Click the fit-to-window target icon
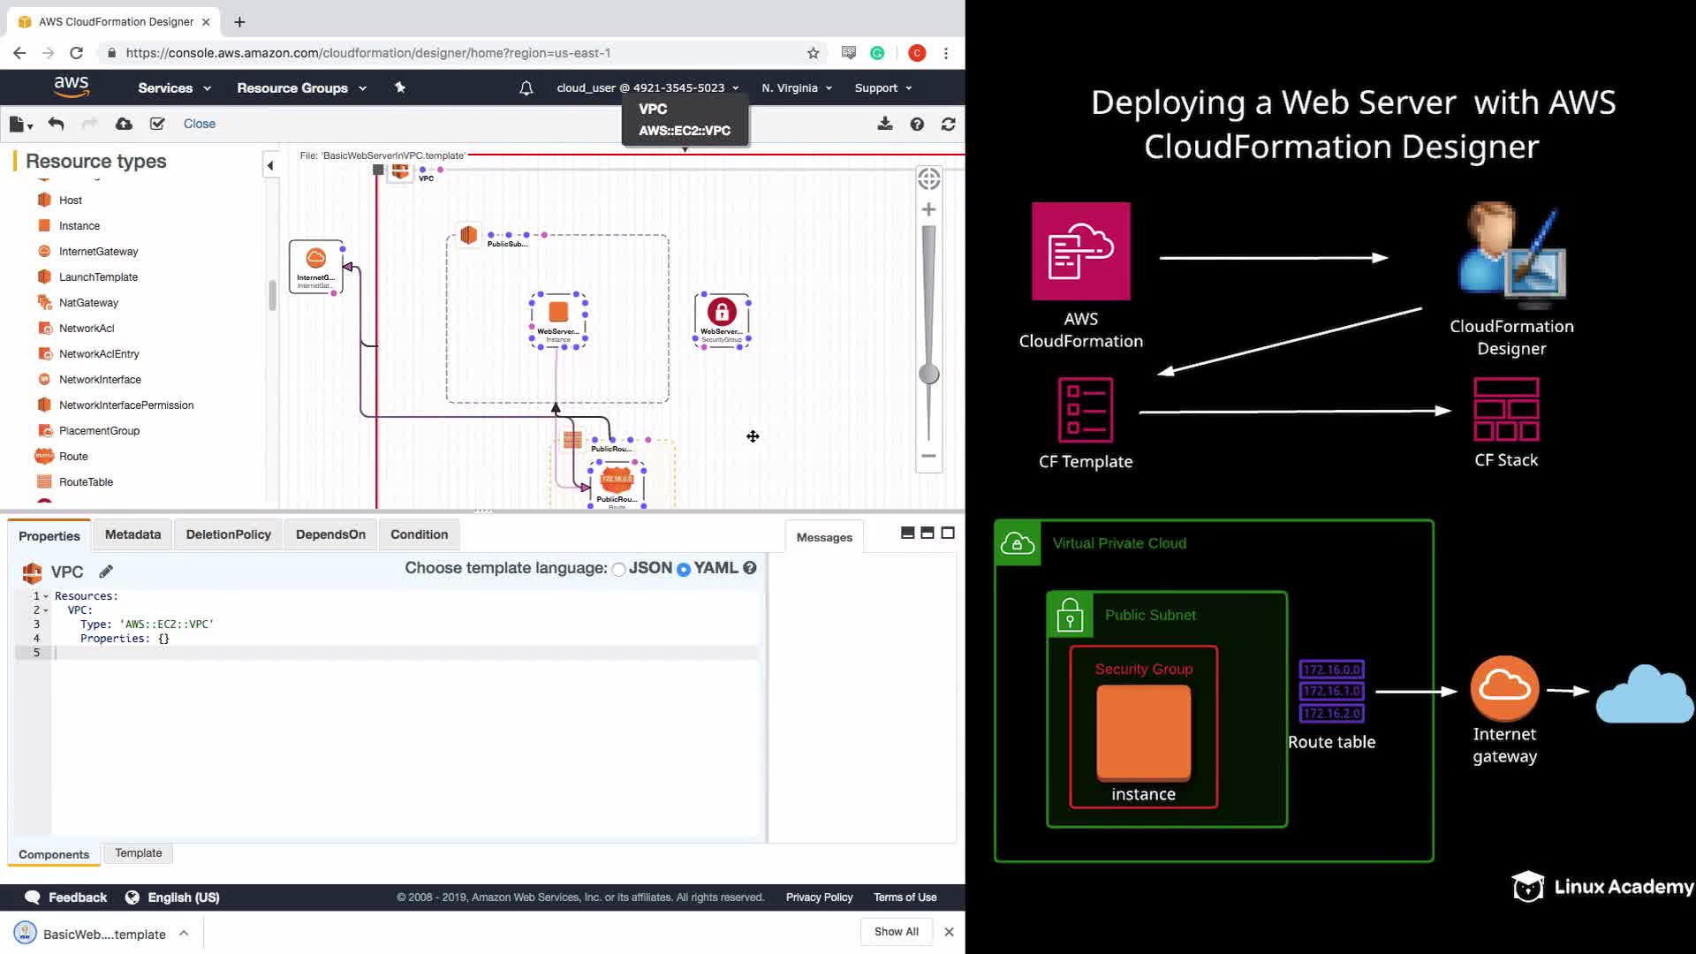Image resolution: width=1696 pixels, height=954 pixels. point(928,178)
